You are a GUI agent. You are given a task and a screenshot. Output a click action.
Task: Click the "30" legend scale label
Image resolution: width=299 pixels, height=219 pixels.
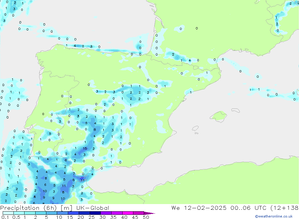pyautogui.click(x=102, y=217)
